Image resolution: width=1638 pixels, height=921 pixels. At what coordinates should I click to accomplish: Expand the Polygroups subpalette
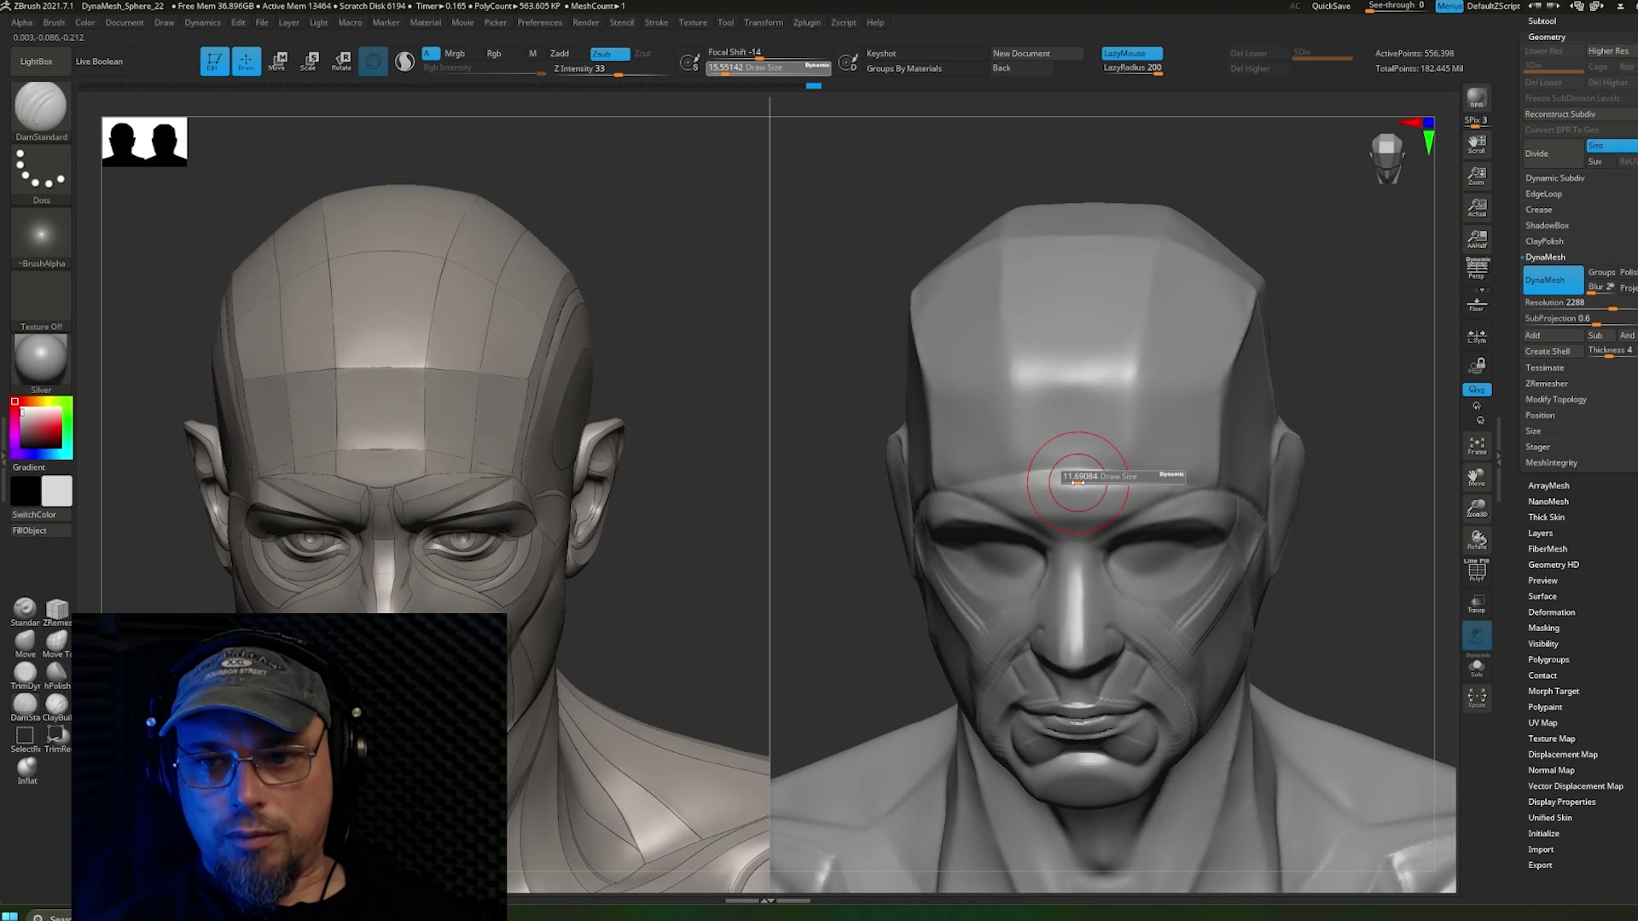[x=1548, y=660]
